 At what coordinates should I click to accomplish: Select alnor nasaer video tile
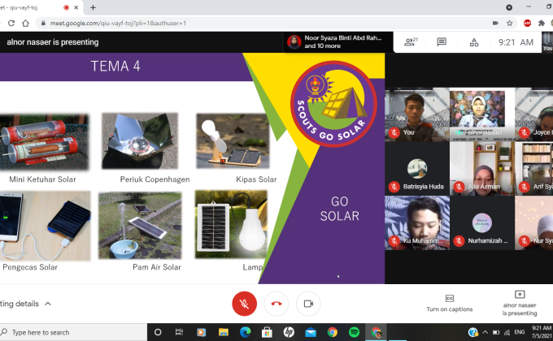(x=481, y=114)
